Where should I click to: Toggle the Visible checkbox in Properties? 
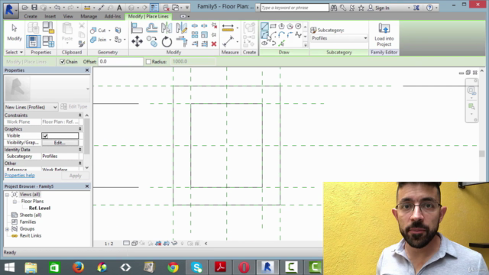coord(45,136)
